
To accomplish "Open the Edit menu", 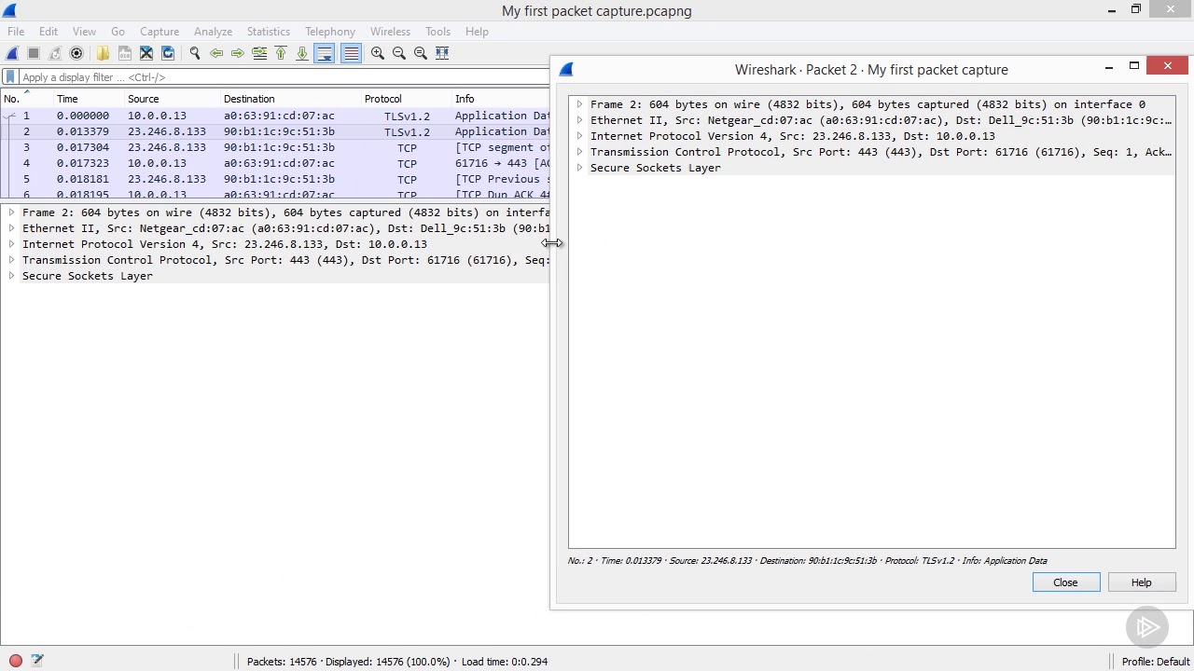I will pyautogui.click(x=49, y=32).
